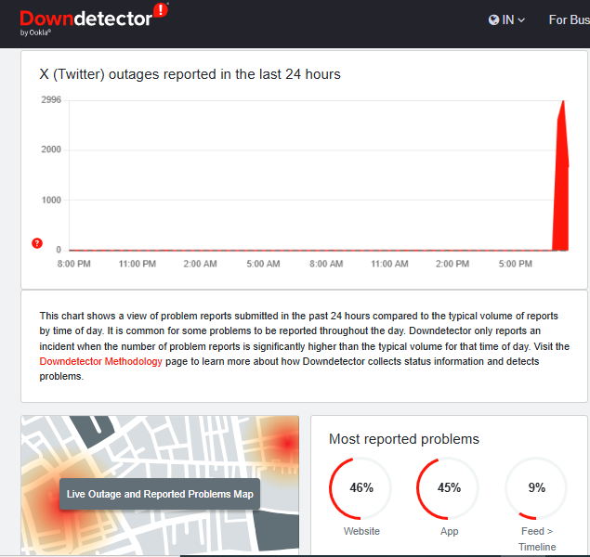Click the red spike peak on chart
The height and width of the screenshot is (557, 590).
click(563, 101)
